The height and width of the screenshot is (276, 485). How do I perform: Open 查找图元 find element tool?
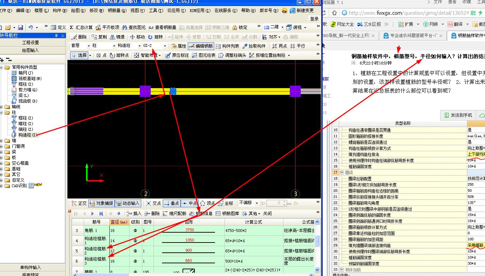(x=134, y=27)
